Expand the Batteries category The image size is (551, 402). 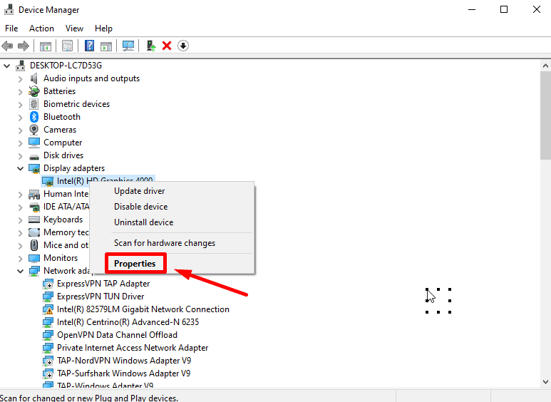(21, 92)
